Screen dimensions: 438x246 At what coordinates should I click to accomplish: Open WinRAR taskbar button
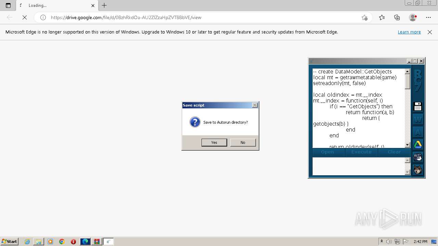[x=96, y=242]
